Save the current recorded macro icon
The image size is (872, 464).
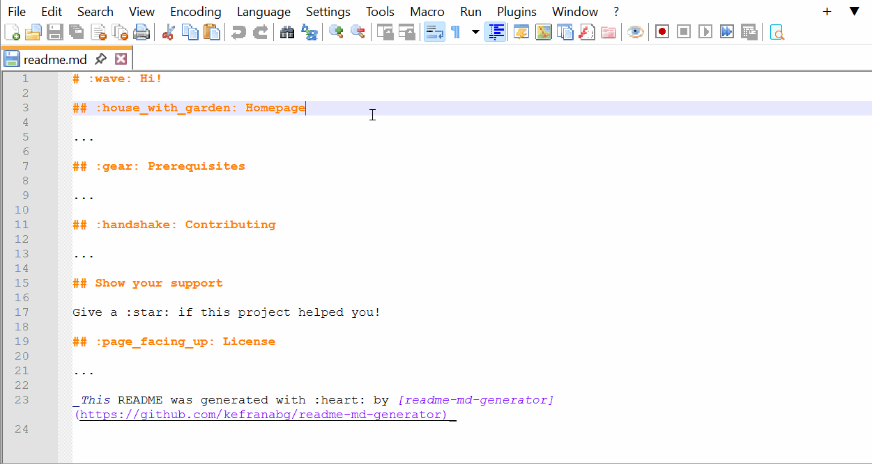point(749,31)
